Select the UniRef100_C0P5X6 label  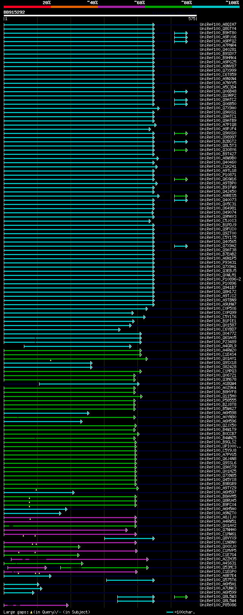point(218,309)
